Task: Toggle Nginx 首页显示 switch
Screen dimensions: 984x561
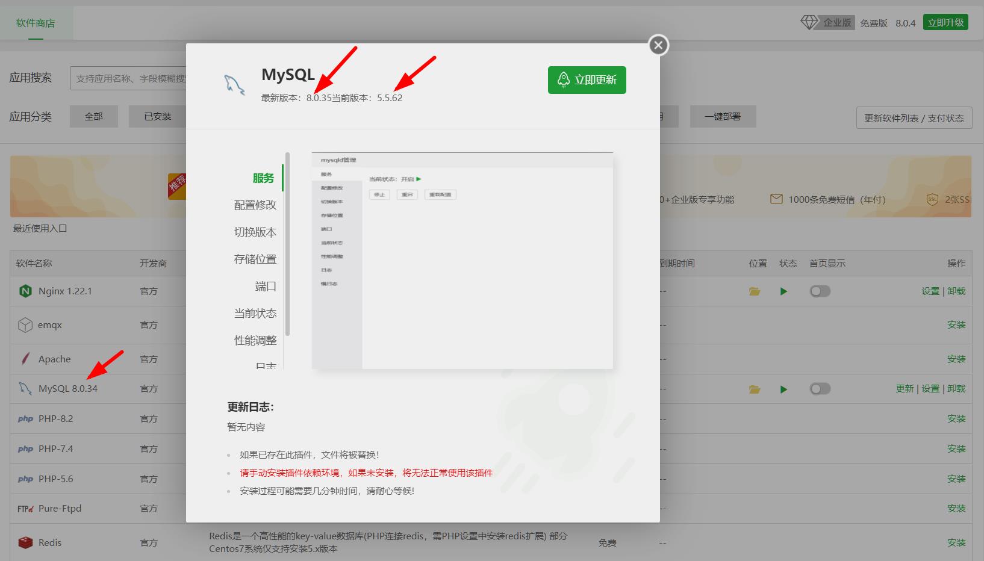Action: [x=820, y=291]
